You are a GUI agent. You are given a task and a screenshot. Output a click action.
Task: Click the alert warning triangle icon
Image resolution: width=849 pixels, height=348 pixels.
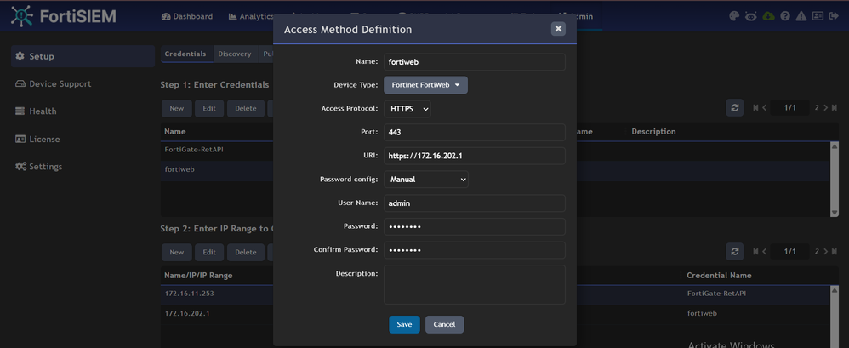801,16
